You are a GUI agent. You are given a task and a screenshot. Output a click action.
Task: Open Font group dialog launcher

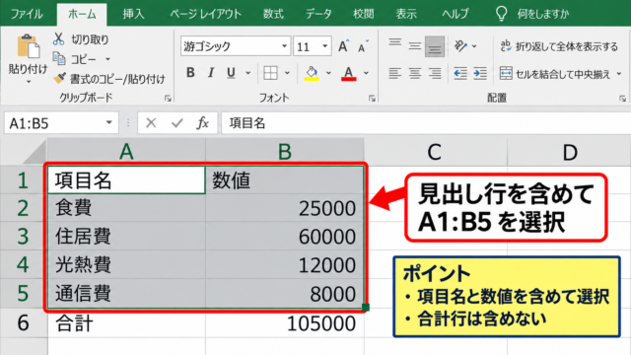[372, 98]
